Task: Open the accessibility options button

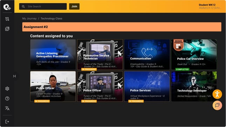Action: point(217,94)
